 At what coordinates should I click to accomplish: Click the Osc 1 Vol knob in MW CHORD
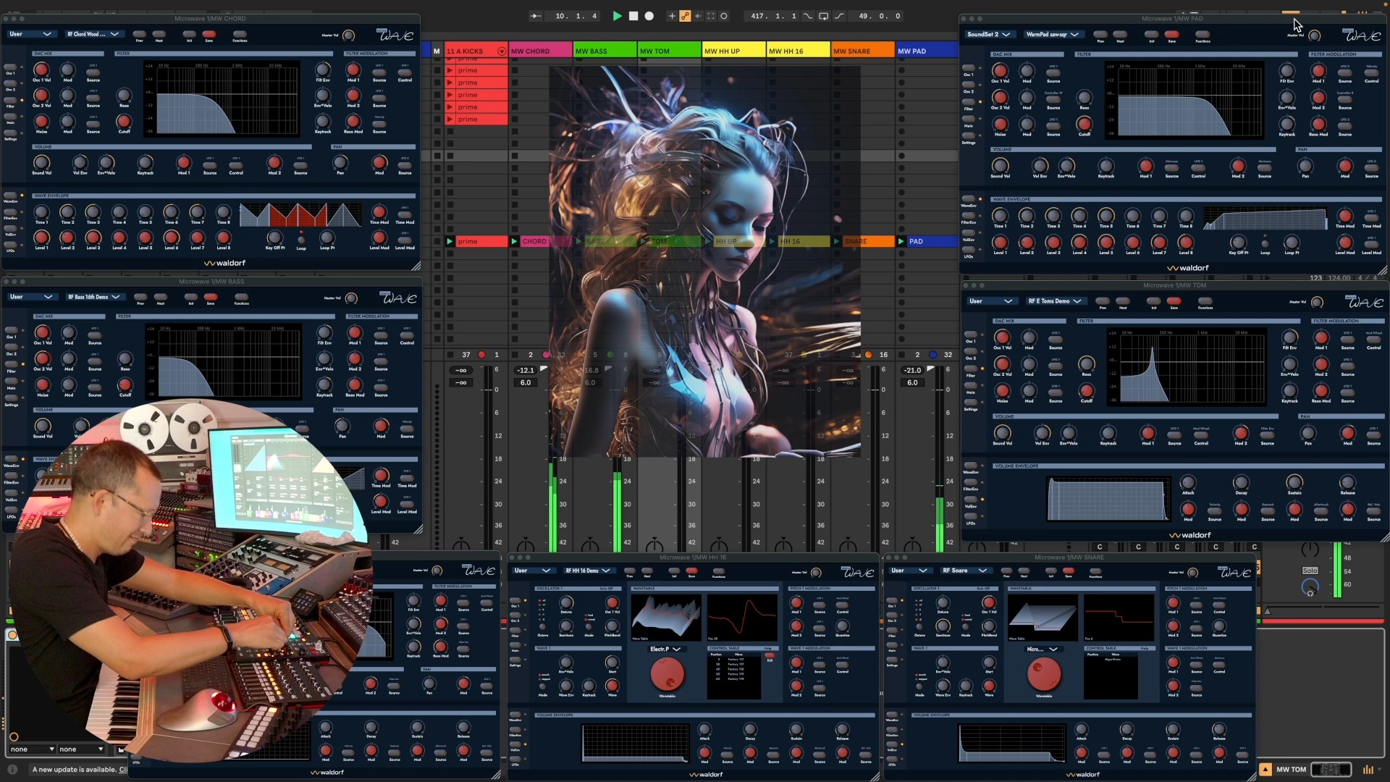41,70
